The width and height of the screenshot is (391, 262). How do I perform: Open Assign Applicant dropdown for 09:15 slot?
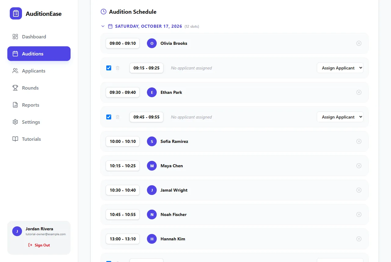pos(340,68)
